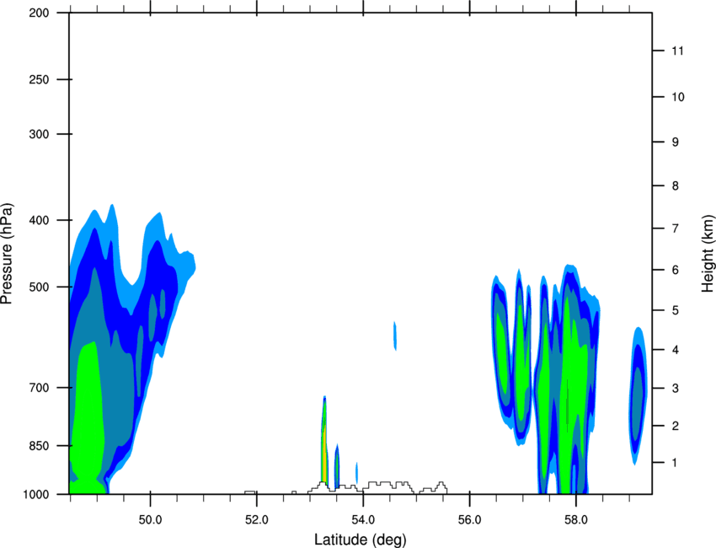Click the 300 pressure tick label
The width and height of the screenshot is (716, 548).
[x=39, y=134]
